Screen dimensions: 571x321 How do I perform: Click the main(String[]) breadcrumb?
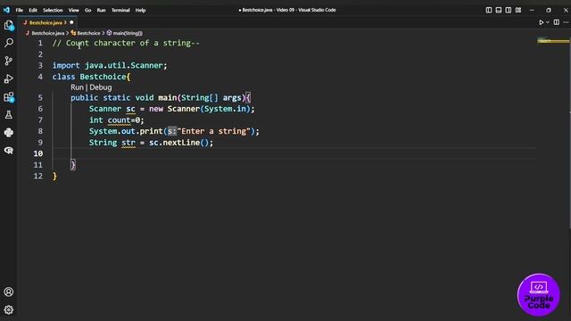(128, 33)
